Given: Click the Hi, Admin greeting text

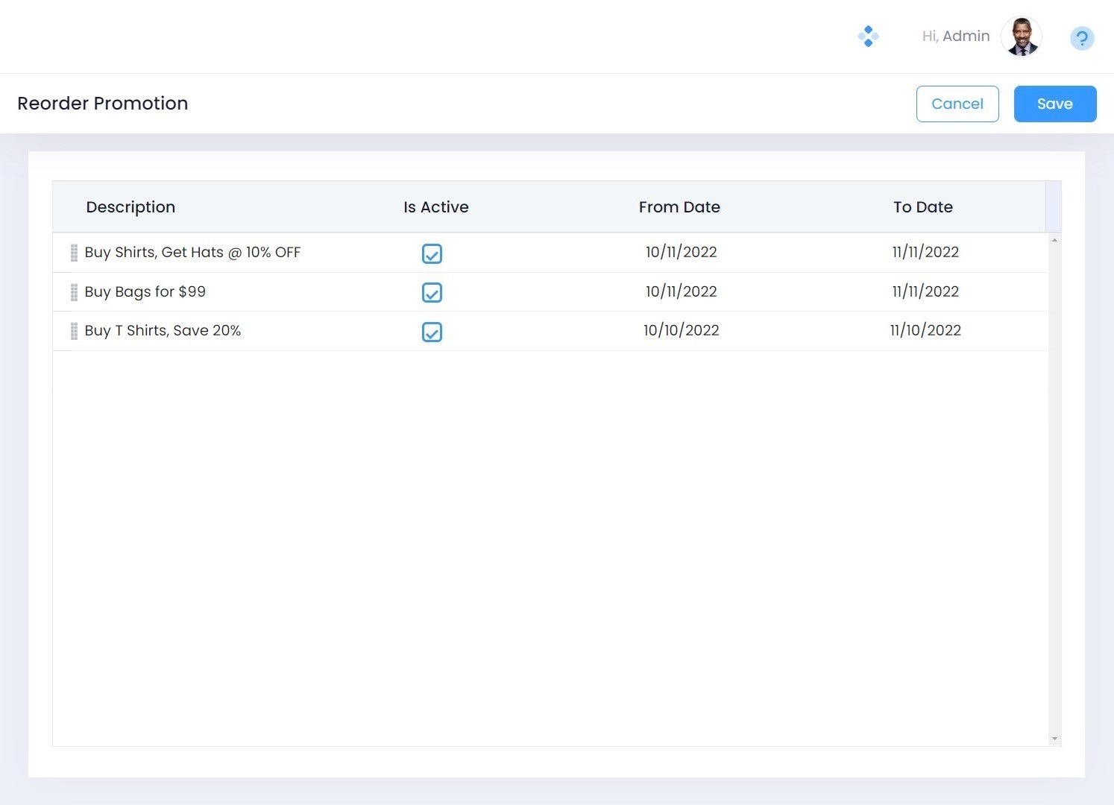Looking at the screenshot, I should click(x=955, y=36).
